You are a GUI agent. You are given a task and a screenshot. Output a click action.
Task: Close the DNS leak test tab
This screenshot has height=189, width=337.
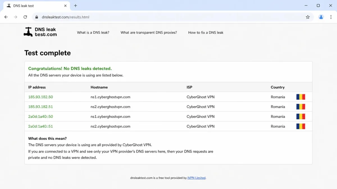65,6
